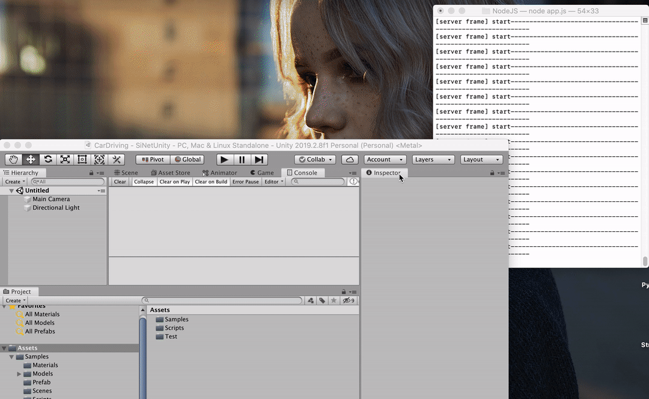Select All Materials favorite

(42, 314)
